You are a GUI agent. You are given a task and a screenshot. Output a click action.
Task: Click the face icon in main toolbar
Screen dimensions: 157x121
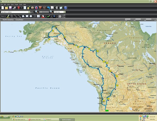tap(32, 8)
